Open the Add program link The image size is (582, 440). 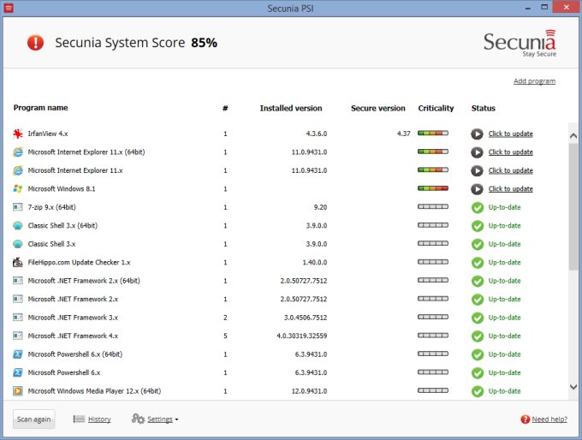[x=534, y=81]
